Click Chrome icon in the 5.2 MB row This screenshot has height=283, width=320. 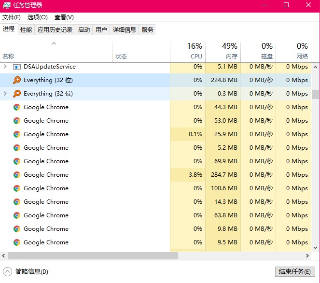[x=17, y=148]
